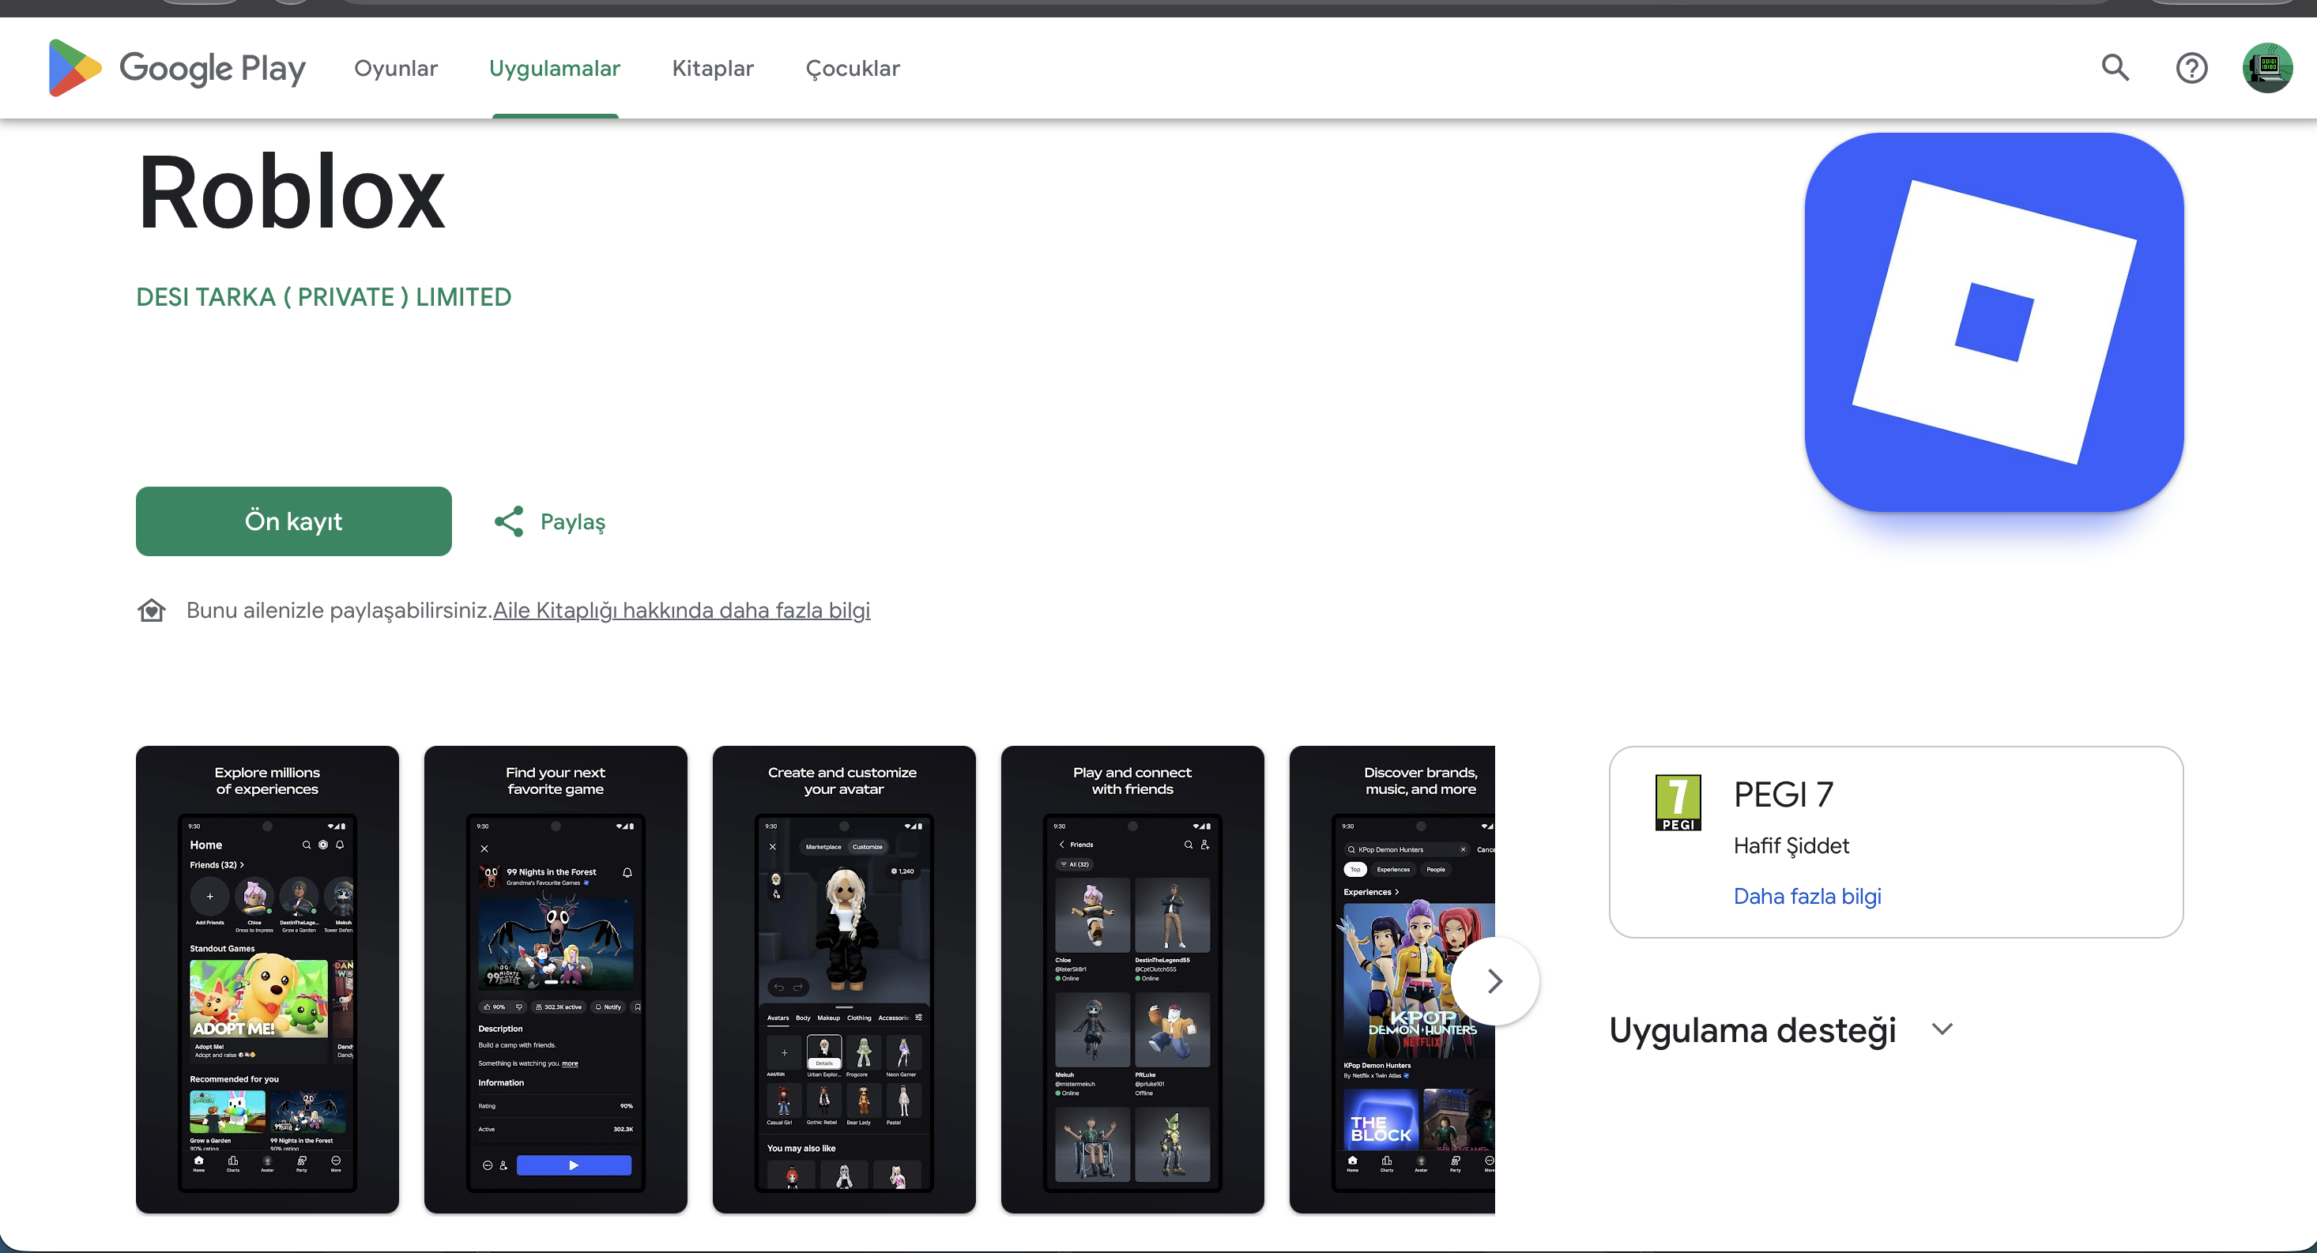The image size is (2317, 1253).
Task: Click Daha fazla bilgi under PEGI 7
Action: [1807, 897]
